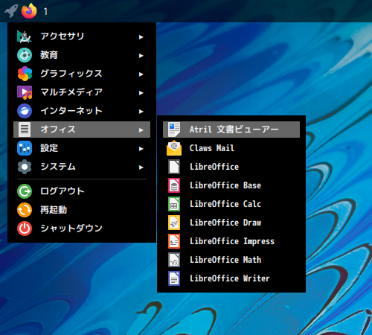The height and width of the screenshot is (335, 372).
Task: Expand the アクセサリ submenu arrow
Action: (x=141, y=37)
